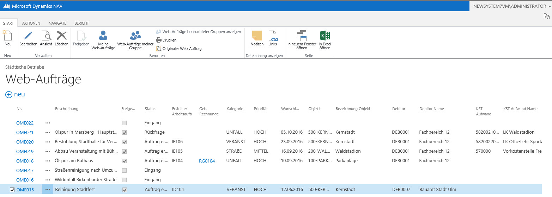Toggle Freigegeben checkbox for OME017
Image resolution: width=552 pixels, height=197 pixels.
coord(124,171)
